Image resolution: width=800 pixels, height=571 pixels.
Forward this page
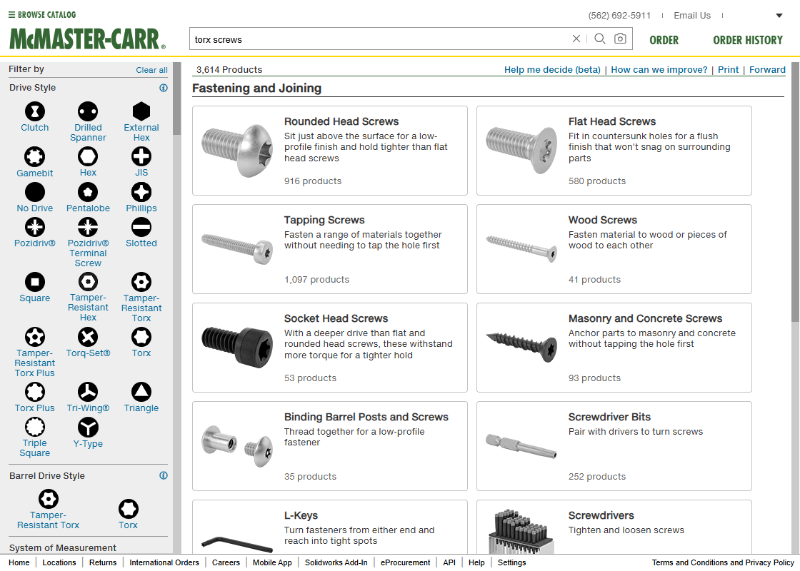[767, 70]
